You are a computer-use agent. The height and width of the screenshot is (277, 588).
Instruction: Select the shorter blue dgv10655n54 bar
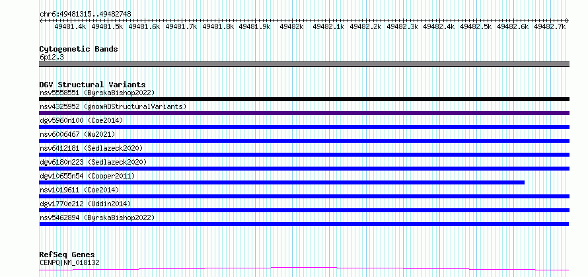point(282,182)
